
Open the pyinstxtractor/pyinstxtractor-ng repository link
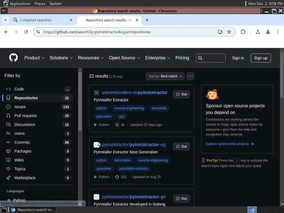coord(134,145)
